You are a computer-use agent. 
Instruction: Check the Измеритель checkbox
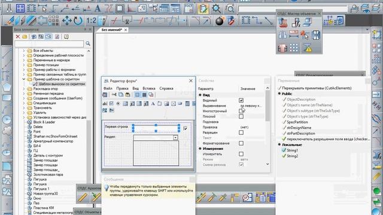pyautogui.click(x=241, y=154)
